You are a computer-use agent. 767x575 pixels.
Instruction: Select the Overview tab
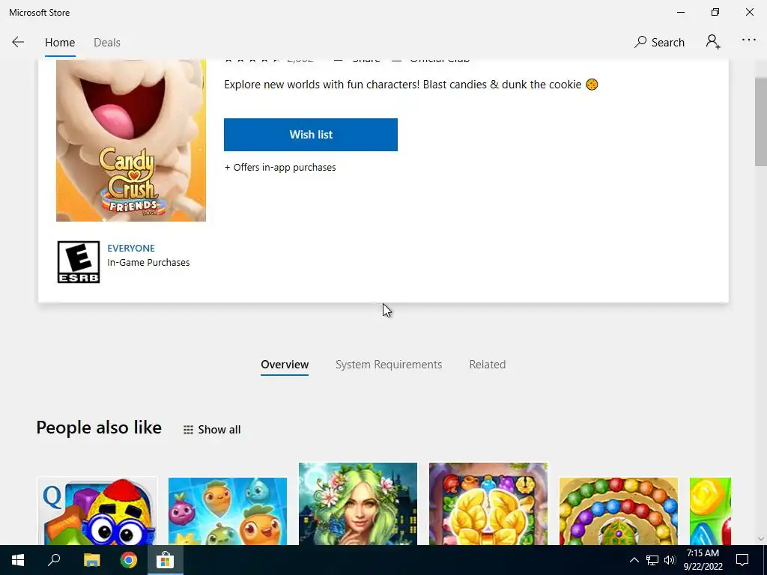[285, 365]
